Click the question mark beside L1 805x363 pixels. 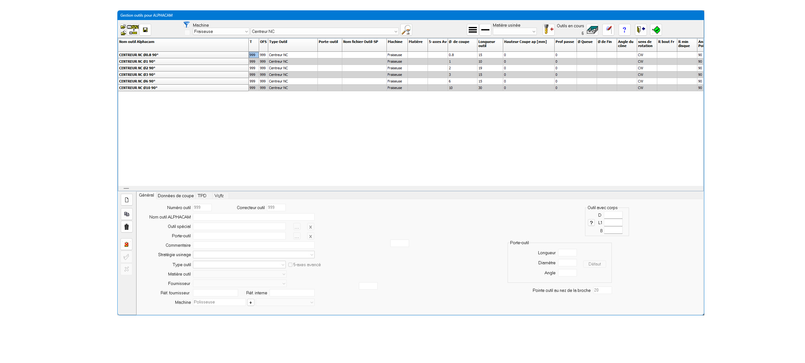point(591,223)
